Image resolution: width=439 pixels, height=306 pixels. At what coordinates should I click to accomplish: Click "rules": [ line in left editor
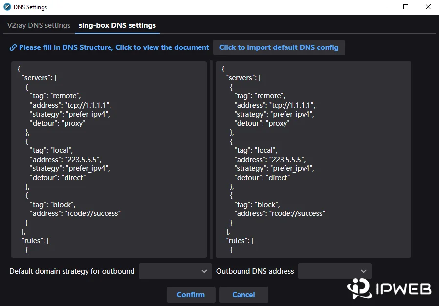(x=36, y=241)
